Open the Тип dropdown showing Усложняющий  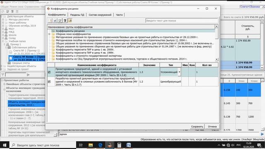(179, 72)
